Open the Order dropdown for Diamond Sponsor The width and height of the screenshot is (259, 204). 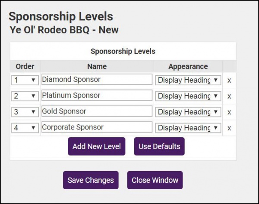[x=25, y=80]
